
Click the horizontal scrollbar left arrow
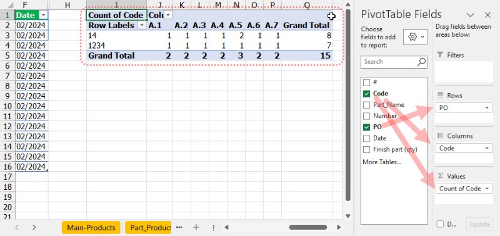pyautogui.click(x=226, y=227)
